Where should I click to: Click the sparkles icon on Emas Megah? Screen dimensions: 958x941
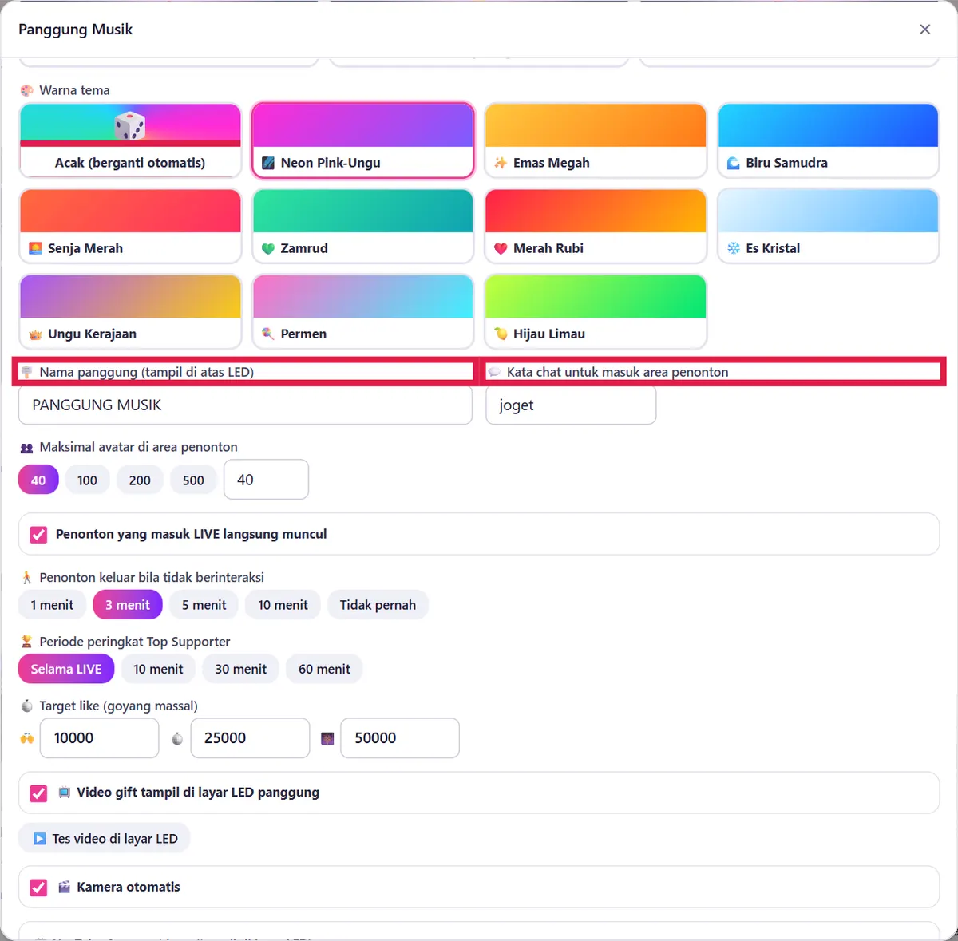[x=501, y=163]
